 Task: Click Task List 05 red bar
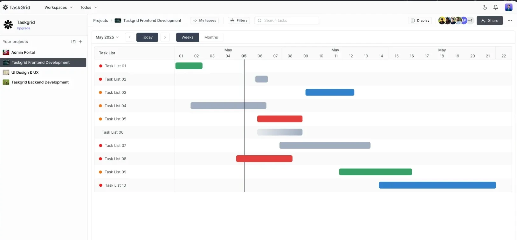coord(280,119)
